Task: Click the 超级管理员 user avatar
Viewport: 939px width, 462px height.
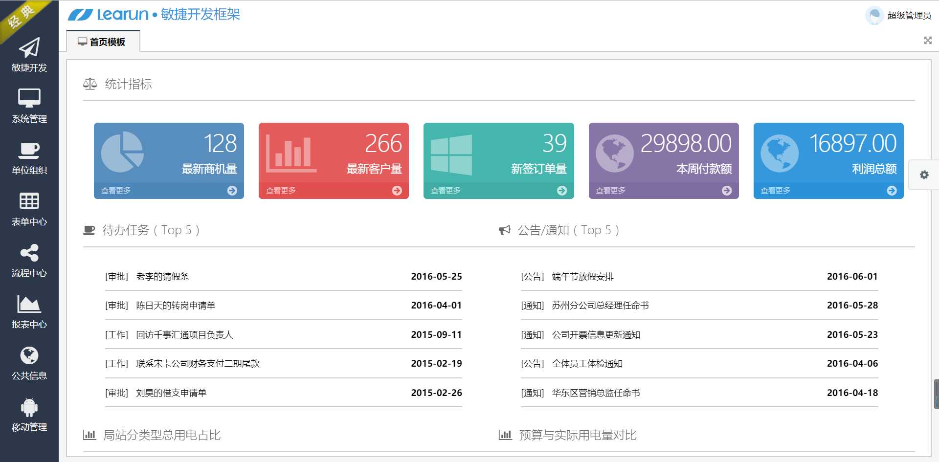Action: tap(874, 15)
